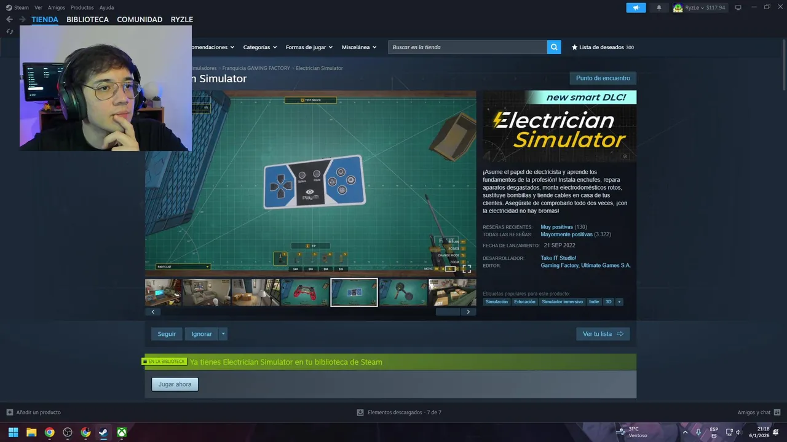Expand the Categorías dropdown
Screen dimensions: 787x442
(259, 47)
